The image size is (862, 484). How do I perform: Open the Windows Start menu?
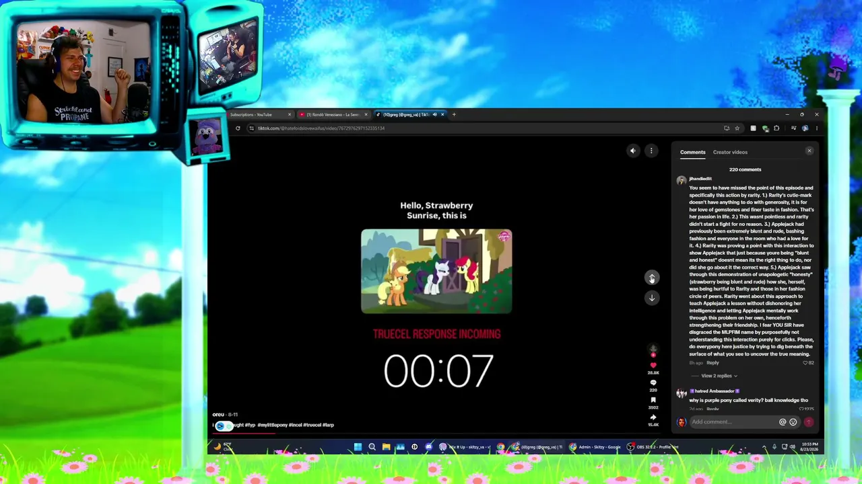pos(358,447)
